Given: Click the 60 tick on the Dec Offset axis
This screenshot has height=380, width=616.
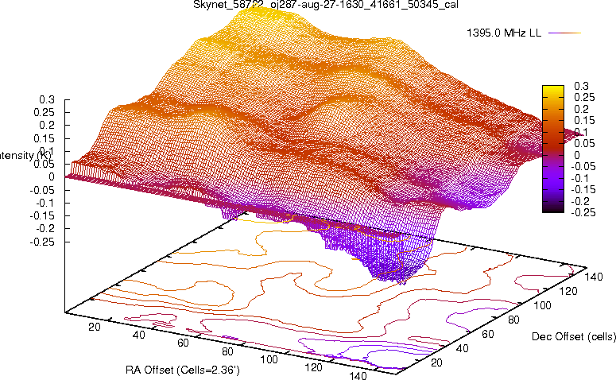Looking at the screenshot, I should click(487, 334).
